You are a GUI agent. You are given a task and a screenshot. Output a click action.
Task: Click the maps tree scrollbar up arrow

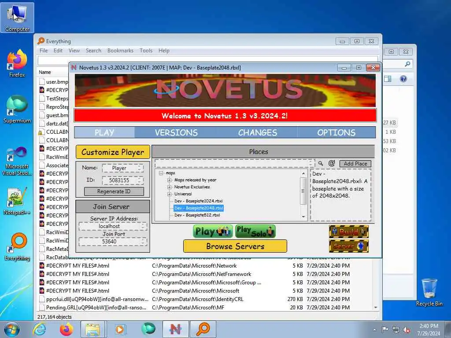pos(303,173)
